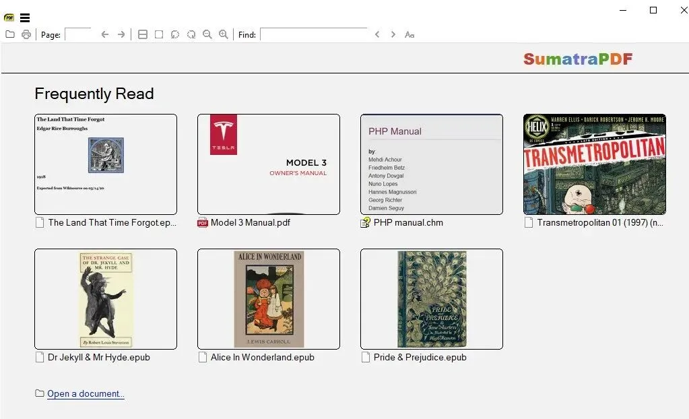
Task: Click 'Dr Jekyll & Mr Hyde.epub' file name
Action: pyautogui.click(x=99, y=357)
